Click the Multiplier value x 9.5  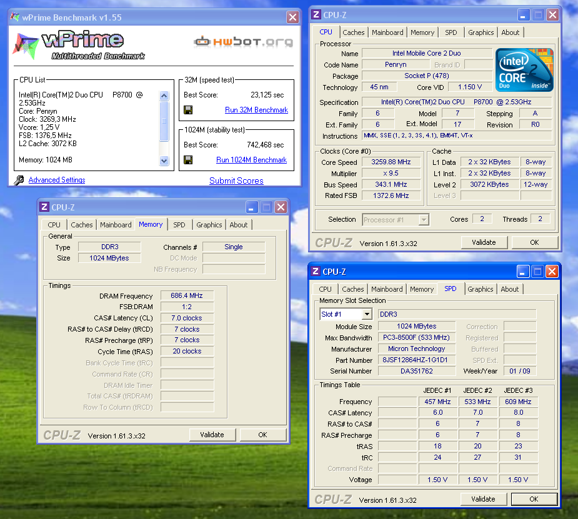click(x=391, y=173)
